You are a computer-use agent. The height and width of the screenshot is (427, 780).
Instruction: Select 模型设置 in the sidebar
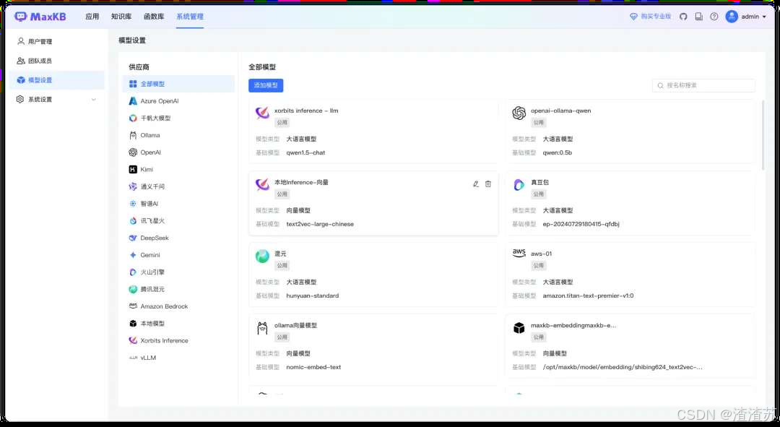click(57, 80)
